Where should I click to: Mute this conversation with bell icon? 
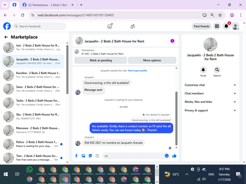[x=203, y=70]
